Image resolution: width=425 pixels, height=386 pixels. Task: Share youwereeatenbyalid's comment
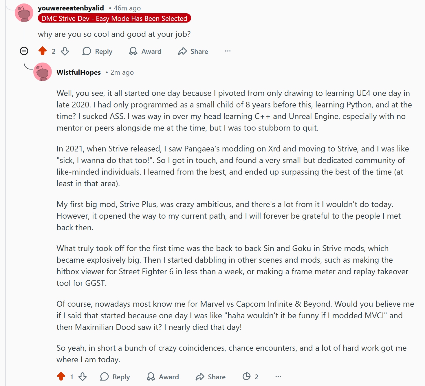tap(193, 51)
